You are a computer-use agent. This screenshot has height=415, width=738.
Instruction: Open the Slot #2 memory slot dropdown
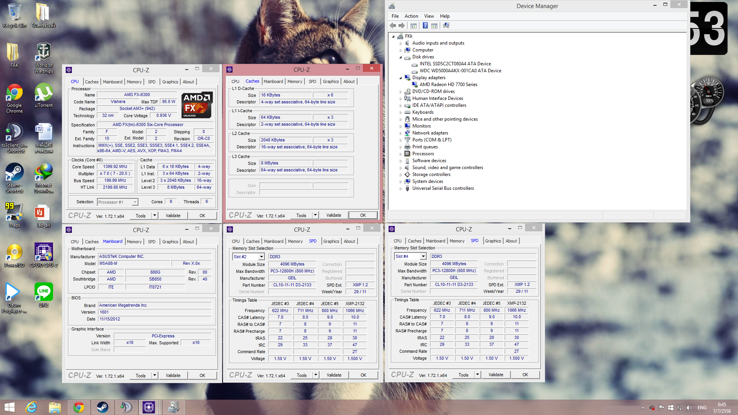(x=261, y=257)
